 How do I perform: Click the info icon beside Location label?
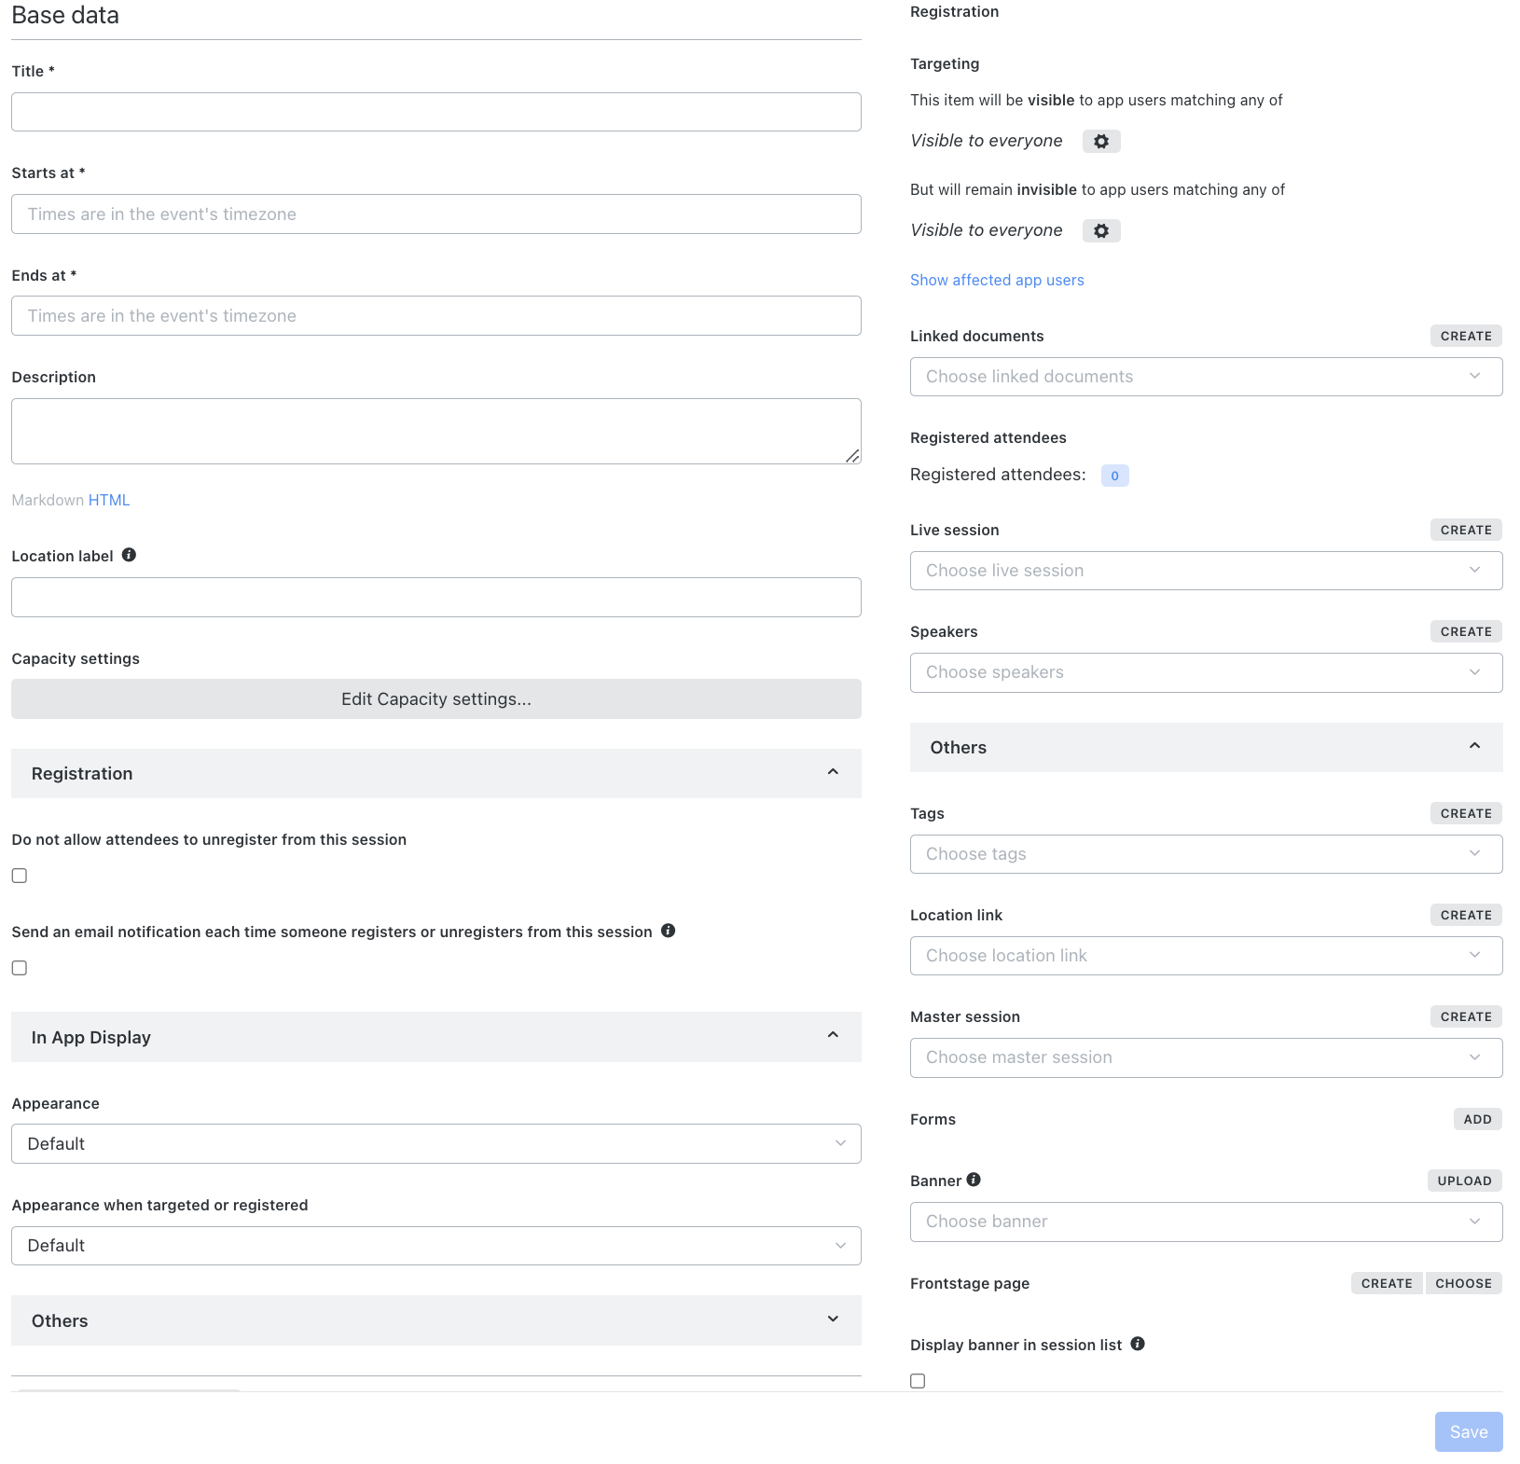click(129, 555)
